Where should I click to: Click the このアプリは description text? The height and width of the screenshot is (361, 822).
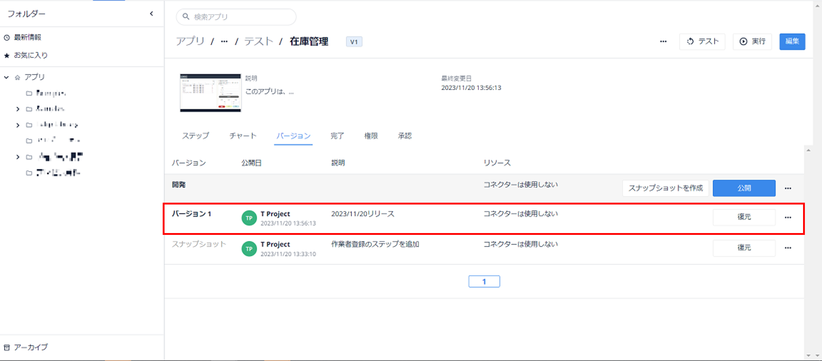click(x=269, y=92)
